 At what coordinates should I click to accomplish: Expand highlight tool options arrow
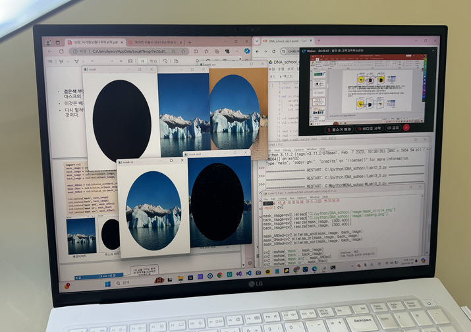pyautogui.click(x=69, y=61)
